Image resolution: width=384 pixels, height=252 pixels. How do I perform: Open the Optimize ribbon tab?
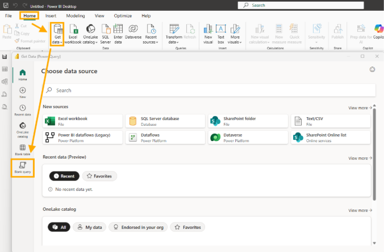pos(123,16)
